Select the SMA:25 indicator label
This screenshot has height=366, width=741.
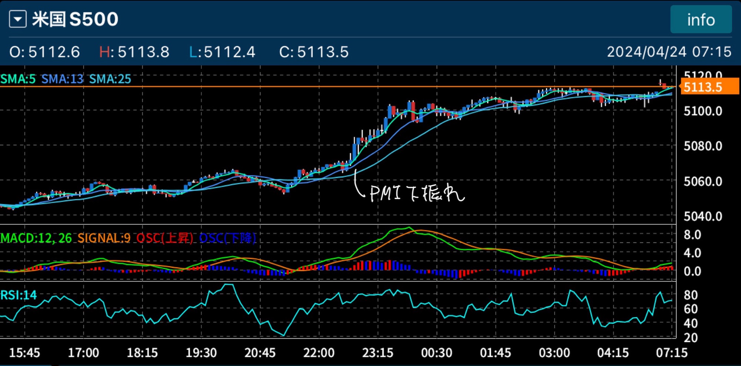click(110, 79)
